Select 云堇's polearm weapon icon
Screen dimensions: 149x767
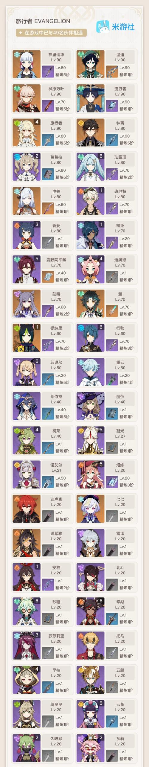[112, 721]
